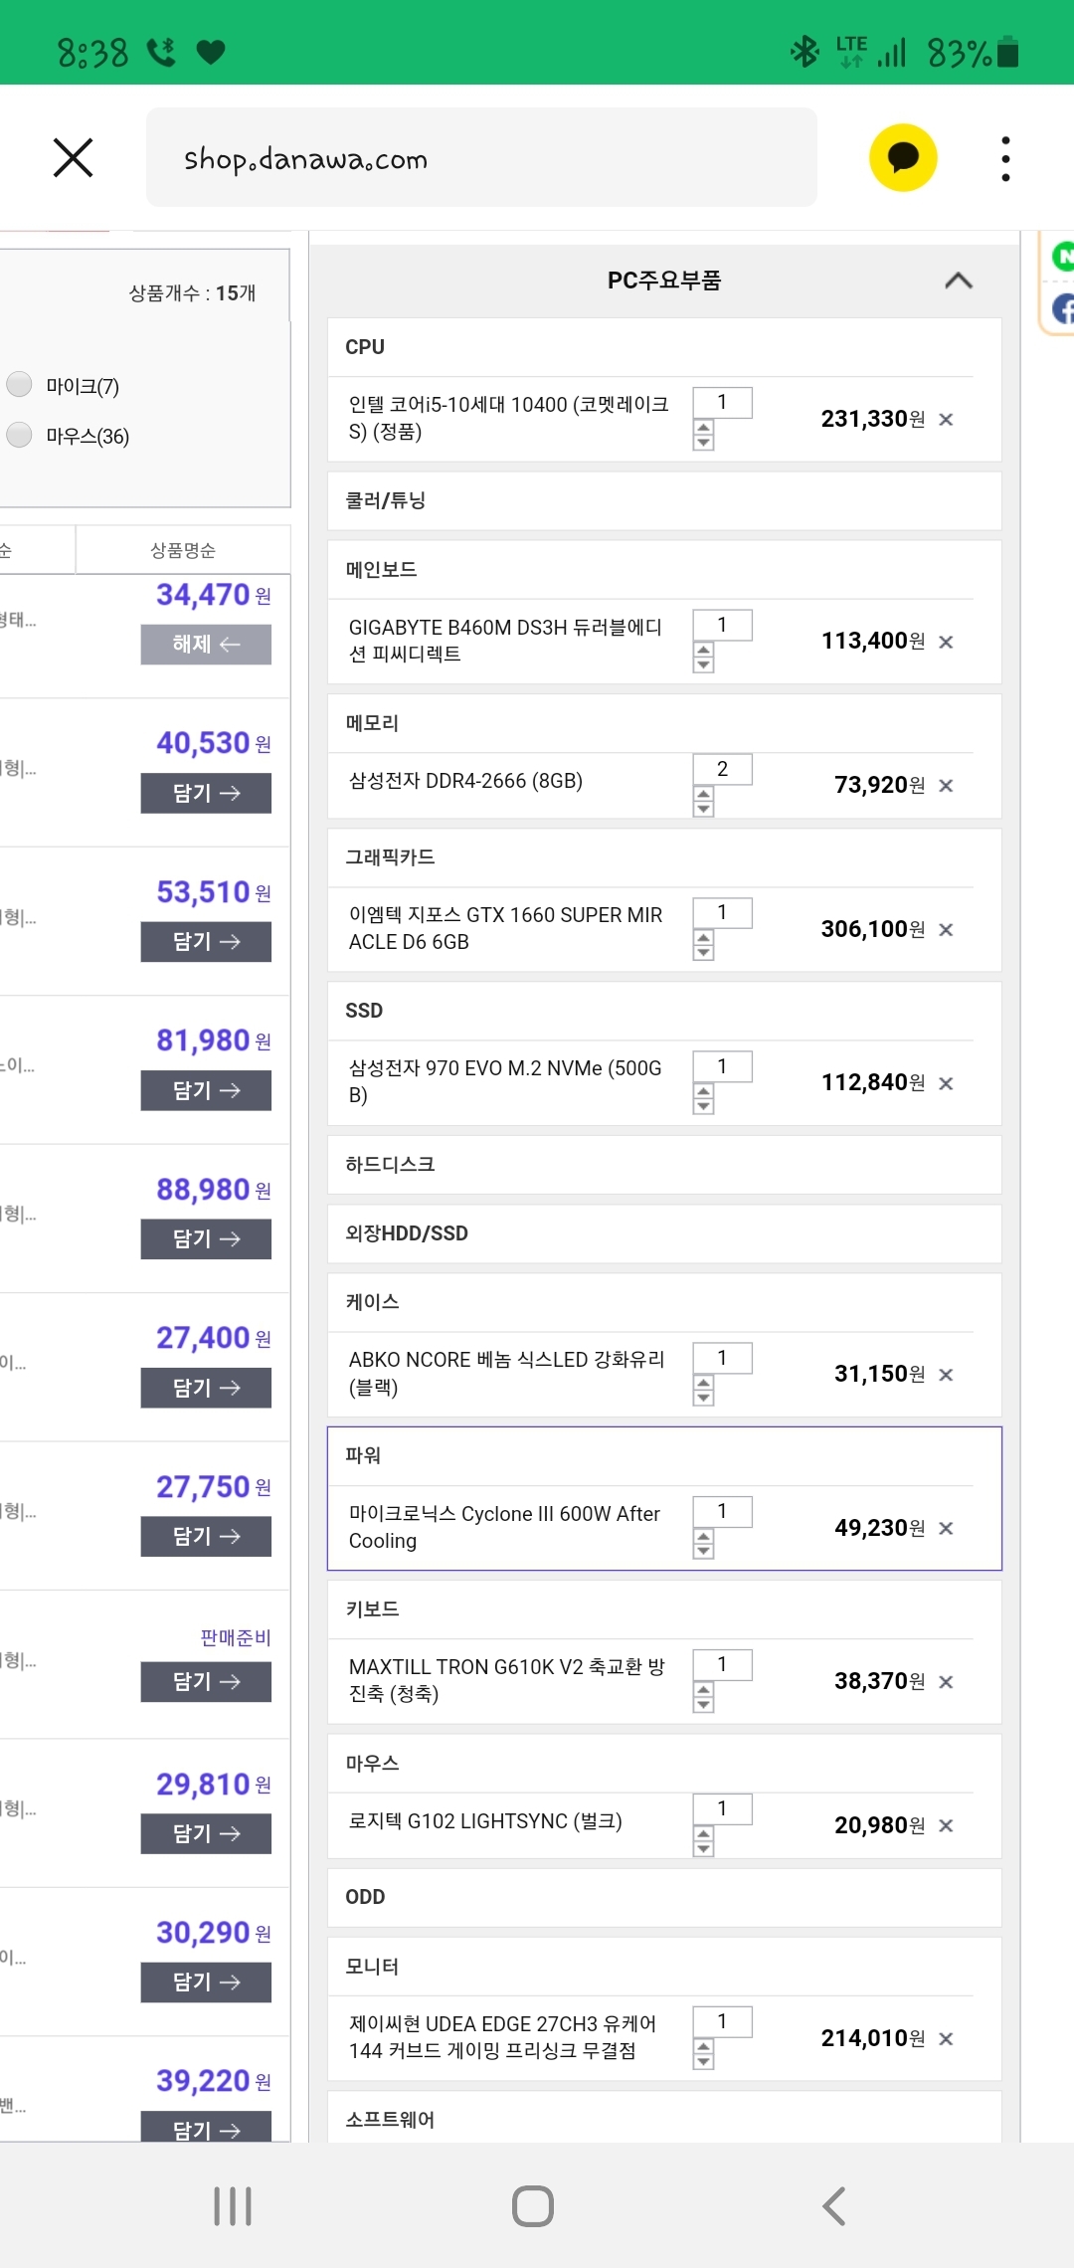The width and height of the screenshot is (1074, 2268).
Task: Remove Samsung 970 EVO SSD from list
Action: 946,1083
